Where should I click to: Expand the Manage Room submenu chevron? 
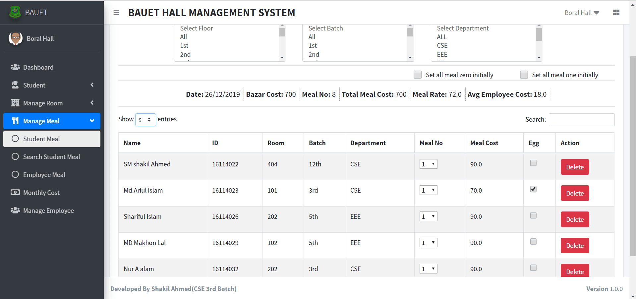[92, 103]
